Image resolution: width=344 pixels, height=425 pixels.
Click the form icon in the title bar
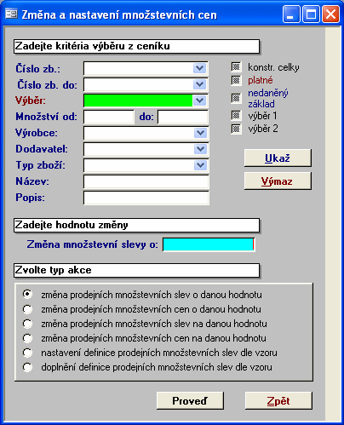11,14
